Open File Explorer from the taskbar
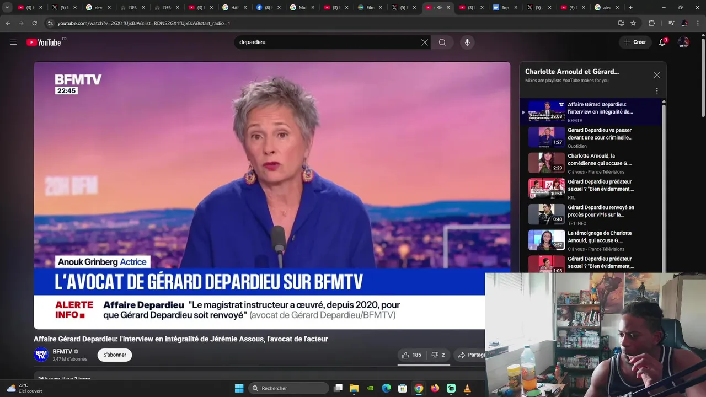This screenshot has width=706, height=397. click(x=354, y=388)
